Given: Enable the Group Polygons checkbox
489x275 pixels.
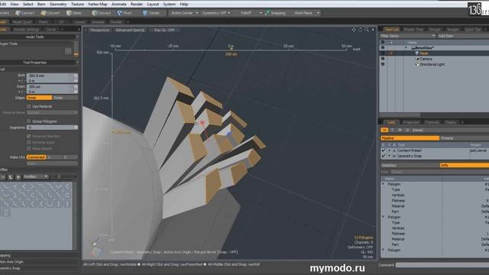Looking at the screenshot, I should click(29, 121).
